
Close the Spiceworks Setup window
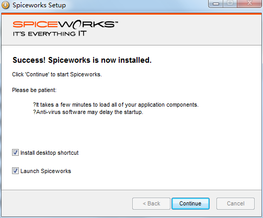(250, 4)
